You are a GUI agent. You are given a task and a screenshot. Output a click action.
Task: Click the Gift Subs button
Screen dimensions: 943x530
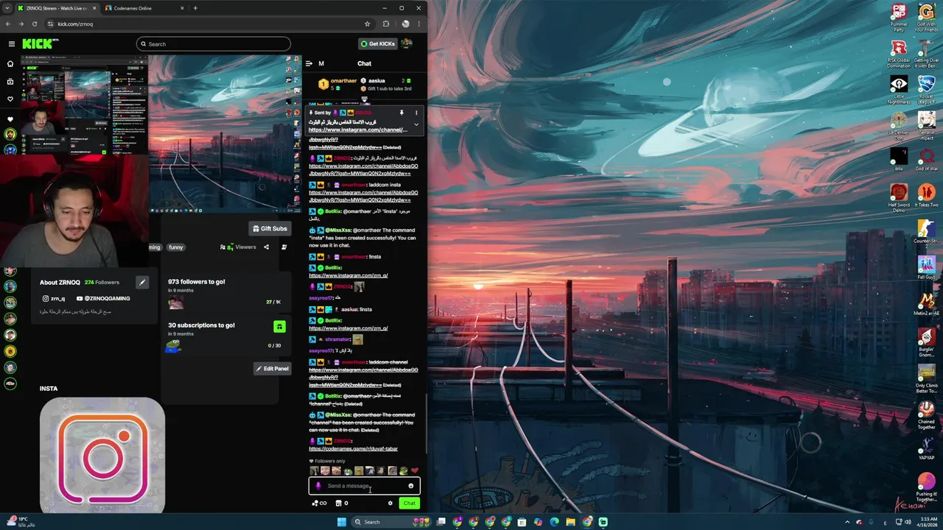270,228
